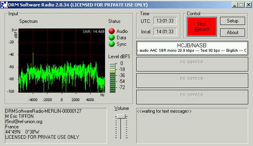Click the audio AAC SBR mono info line
Screen dimensions: 253x146
192,51
